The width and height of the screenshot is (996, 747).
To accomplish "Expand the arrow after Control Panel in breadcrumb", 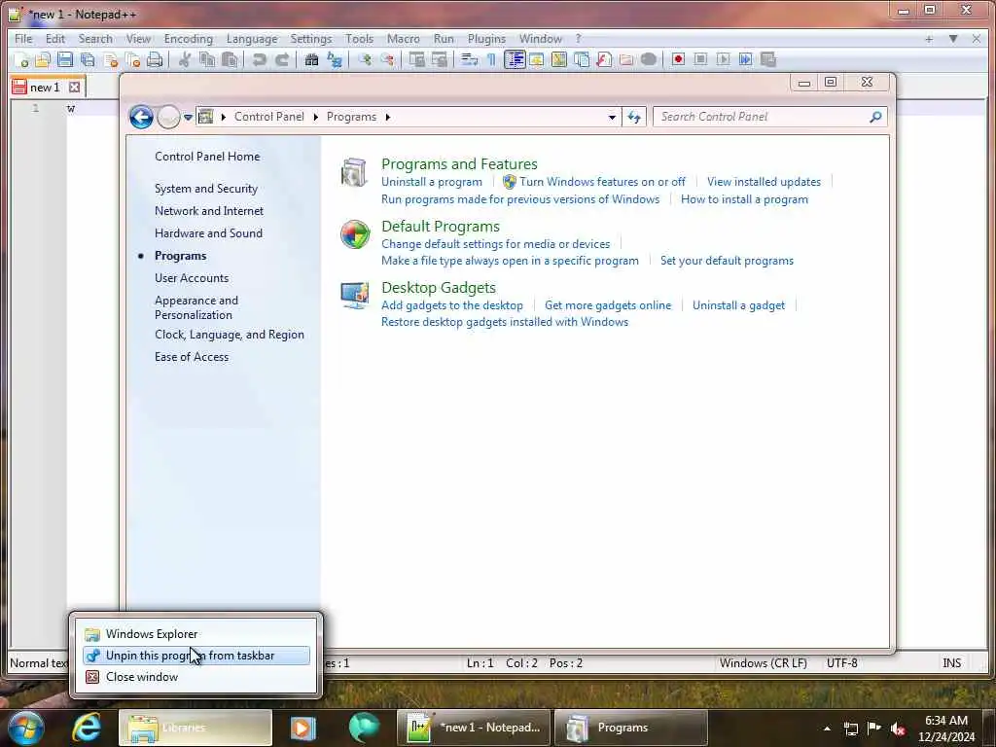I will click(x=316, y=117).
